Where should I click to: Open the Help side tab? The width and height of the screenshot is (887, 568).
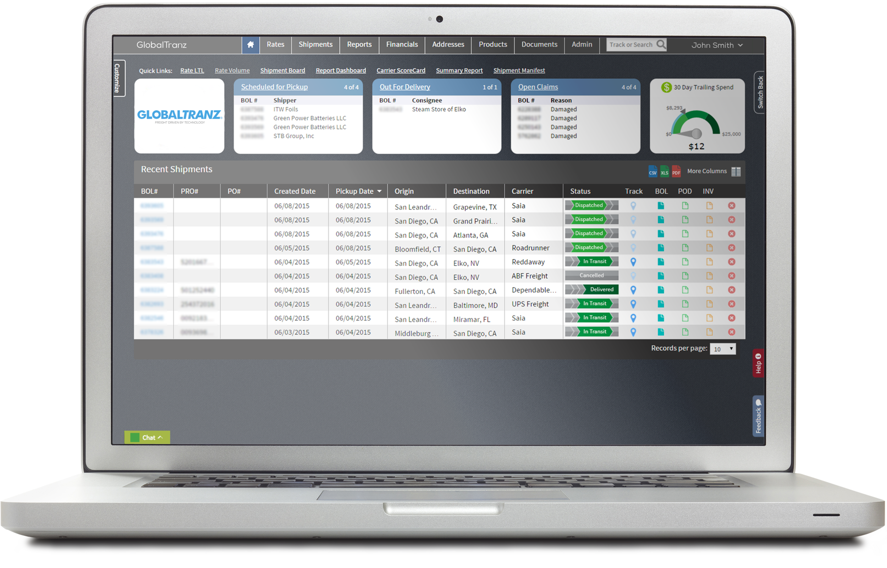tap(758, 363)
